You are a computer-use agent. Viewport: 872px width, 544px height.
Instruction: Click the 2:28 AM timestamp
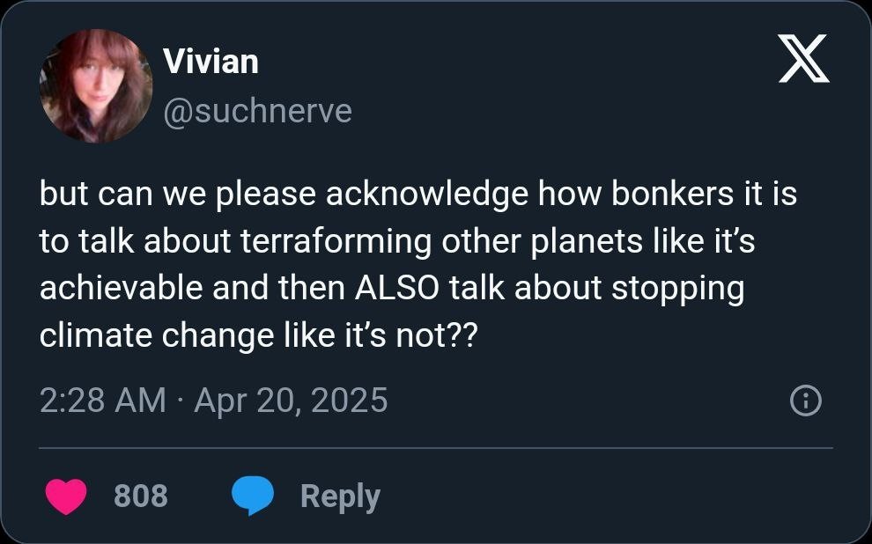point(102,401)
